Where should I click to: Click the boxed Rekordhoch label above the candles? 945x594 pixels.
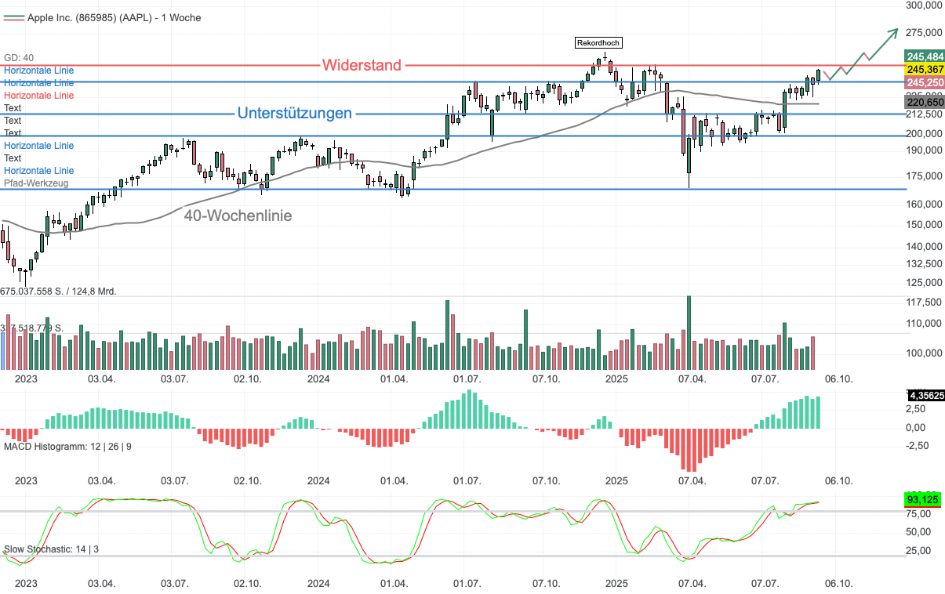[599, 43]
